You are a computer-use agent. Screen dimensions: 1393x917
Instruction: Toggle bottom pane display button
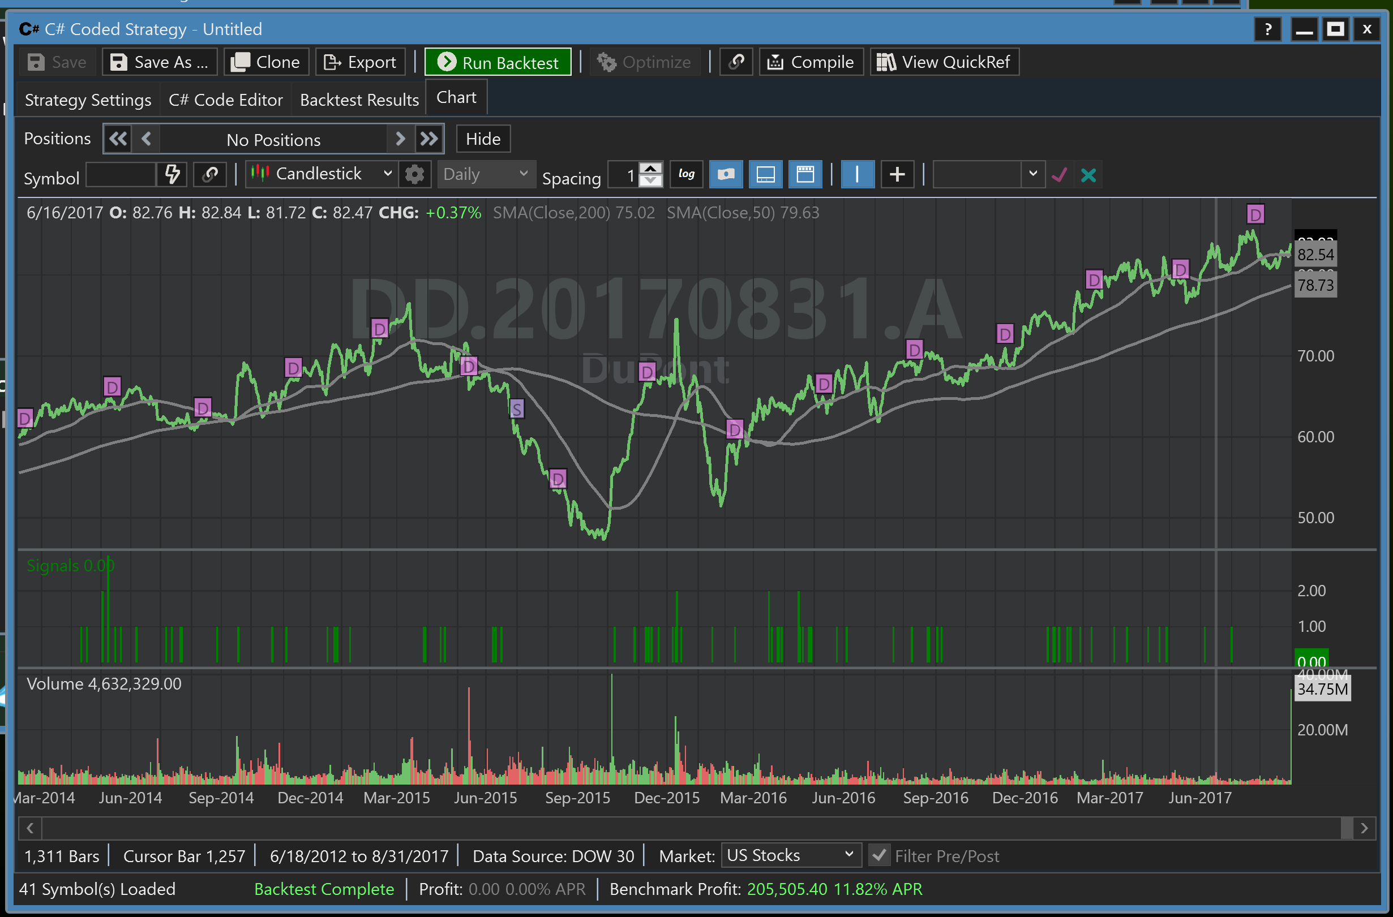(766, 174)
